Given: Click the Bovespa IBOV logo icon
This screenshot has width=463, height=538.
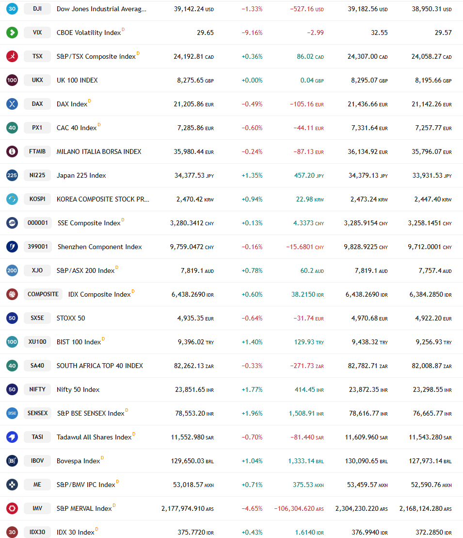Looking at the screenshot, I should click(12, 461).
